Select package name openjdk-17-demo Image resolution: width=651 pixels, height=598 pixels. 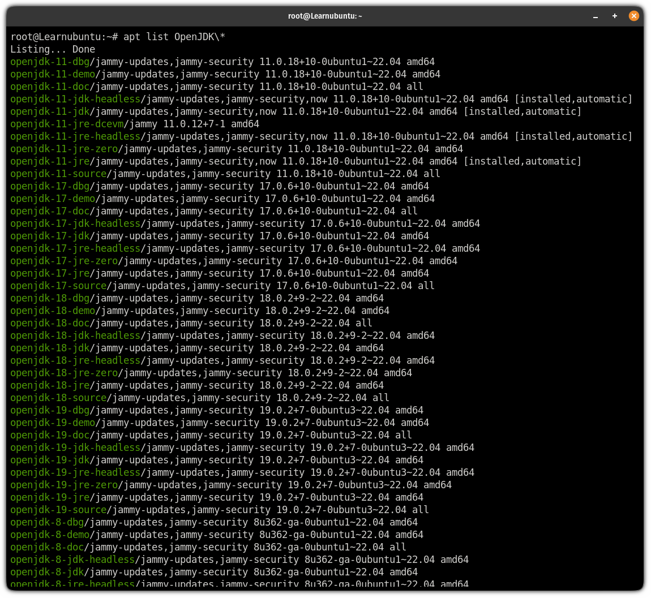coord(53,199)
